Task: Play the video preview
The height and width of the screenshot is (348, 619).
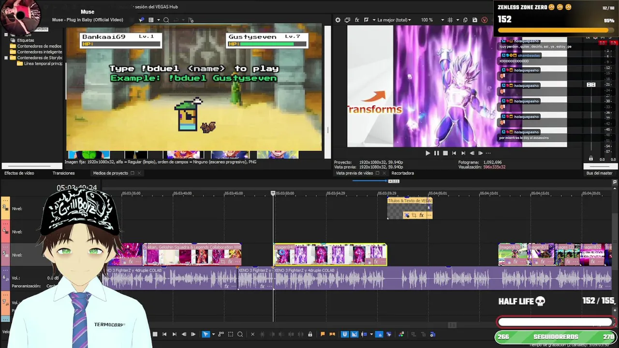Action: coord(427,153)
